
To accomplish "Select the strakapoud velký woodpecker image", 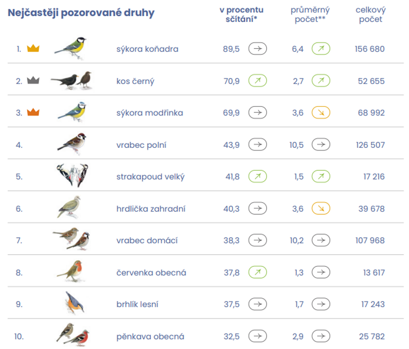I will (72, 176).
